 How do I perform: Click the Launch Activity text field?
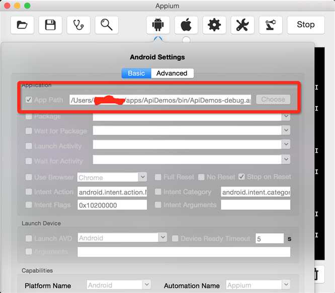coord(187,145)
